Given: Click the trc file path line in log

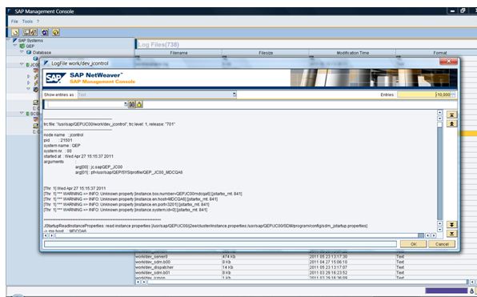Looking at the screenshot, I should click(110, 124).
